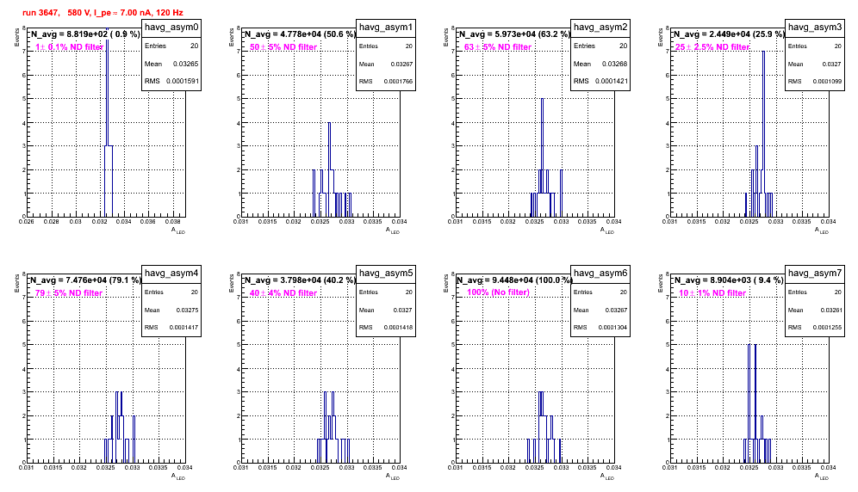Click the 1± 0.1% ND filter label
858x492 pixels.
click(x=70, y=47)
